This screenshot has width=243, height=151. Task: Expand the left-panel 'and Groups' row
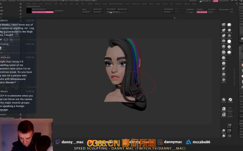click(11, 118)
